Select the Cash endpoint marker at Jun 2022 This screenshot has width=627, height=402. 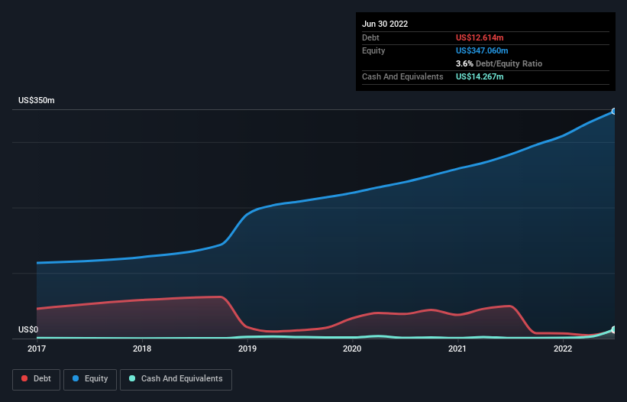tap(614, 330)
